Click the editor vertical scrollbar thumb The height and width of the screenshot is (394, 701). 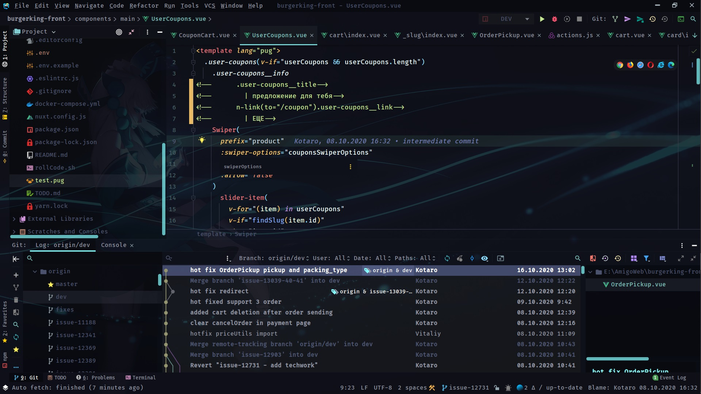698,71
